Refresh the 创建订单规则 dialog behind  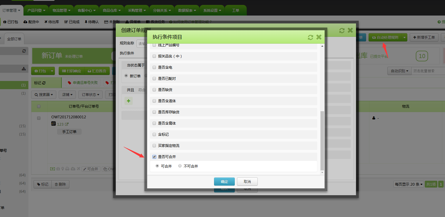[342, 31]
